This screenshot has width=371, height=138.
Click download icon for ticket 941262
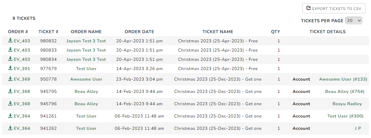pyautogui.click(x=10, y=128)
